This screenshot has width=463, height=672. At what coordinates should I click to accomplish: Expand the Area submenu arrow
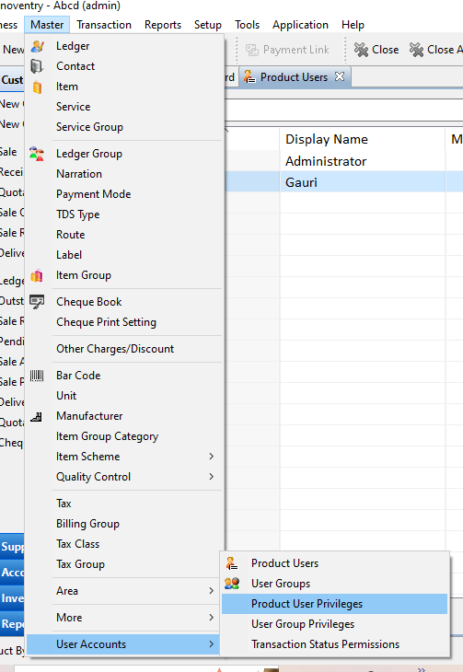pyautogui.click(x=212, y=591)
